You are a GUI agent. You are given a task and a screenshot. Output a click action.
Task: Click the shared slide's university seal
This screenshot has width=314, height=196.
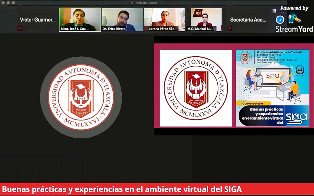coord(196,88)
